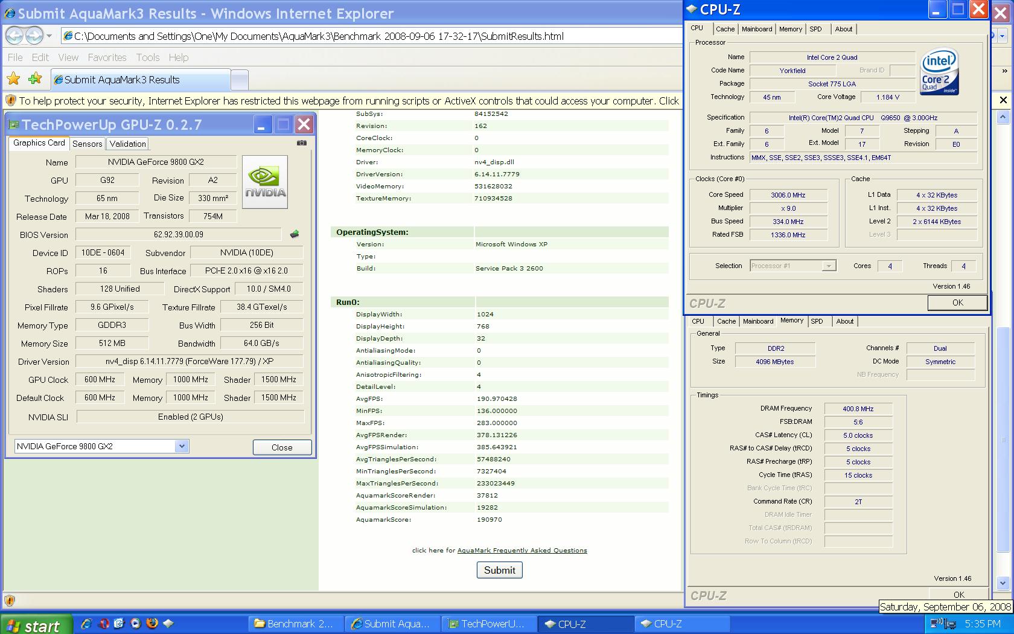Click the GPU-Z camera screenshot icon

click(x=302, y=143)
